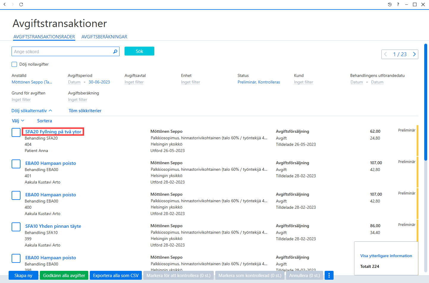The width and height of the screenshot is (429, 283).
Task: Switch to AVGIFTSBERÄKNINGAR tab
Action: tap(104, 37)
